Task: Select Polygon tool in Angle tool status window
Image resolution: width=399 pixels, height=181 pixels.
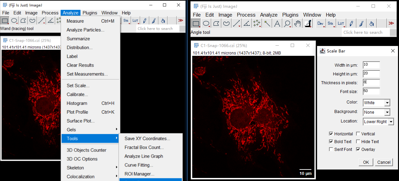Action: point(216,24)
